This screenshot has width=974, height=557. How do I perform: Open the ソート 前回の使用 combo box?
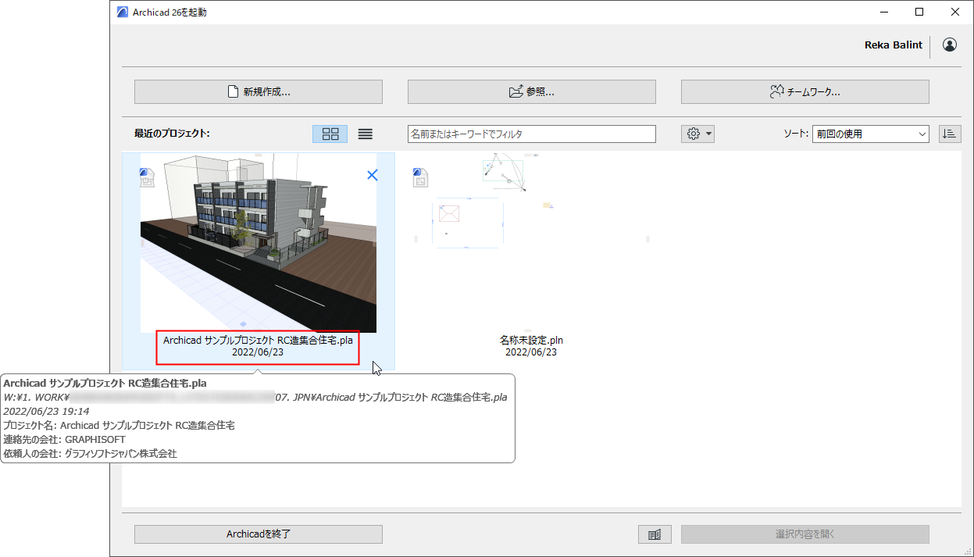871,134
